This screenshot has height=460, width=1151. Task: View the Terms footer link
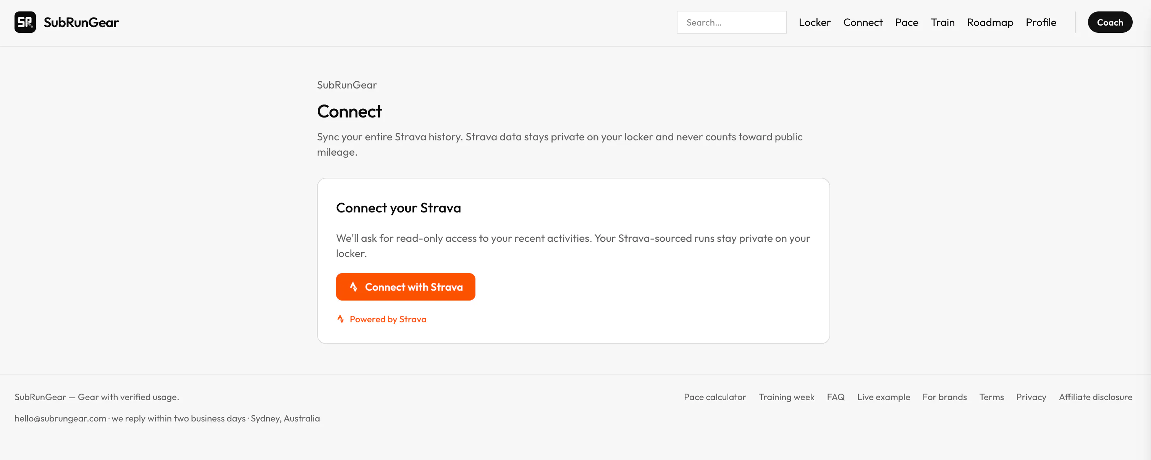(x=991, y=397)
